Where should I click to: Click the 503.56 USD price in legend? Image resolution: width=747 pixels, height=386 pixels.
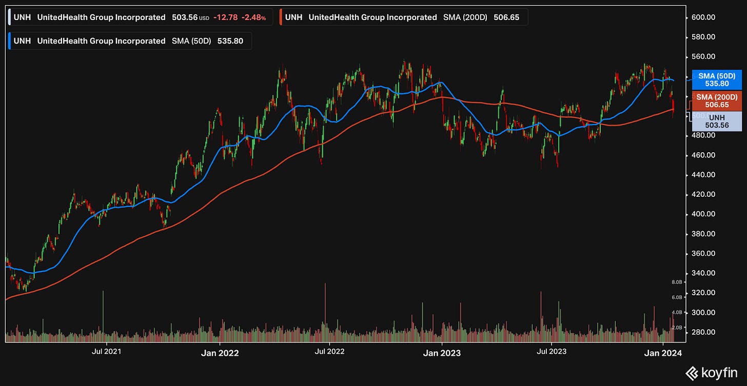coord(190,17)
